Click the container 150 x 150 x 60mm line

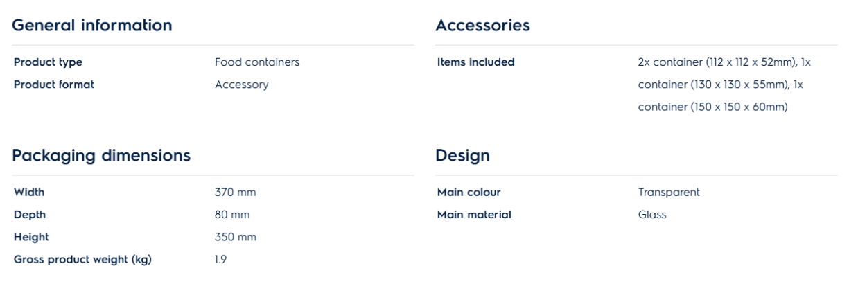tap(712, 107)
